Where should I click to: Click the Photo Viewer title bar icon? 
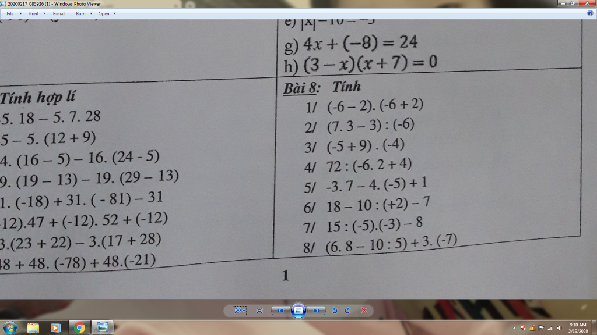point(3,4)
